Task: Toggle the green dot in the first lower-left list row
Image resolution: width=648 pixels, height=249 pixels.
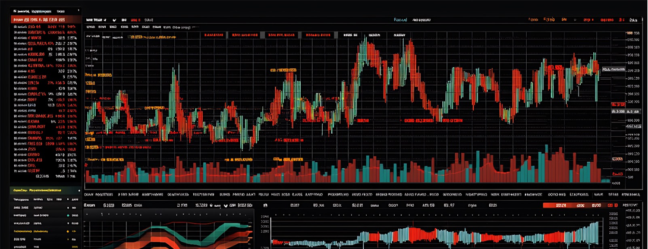Action: coord(68,200)
